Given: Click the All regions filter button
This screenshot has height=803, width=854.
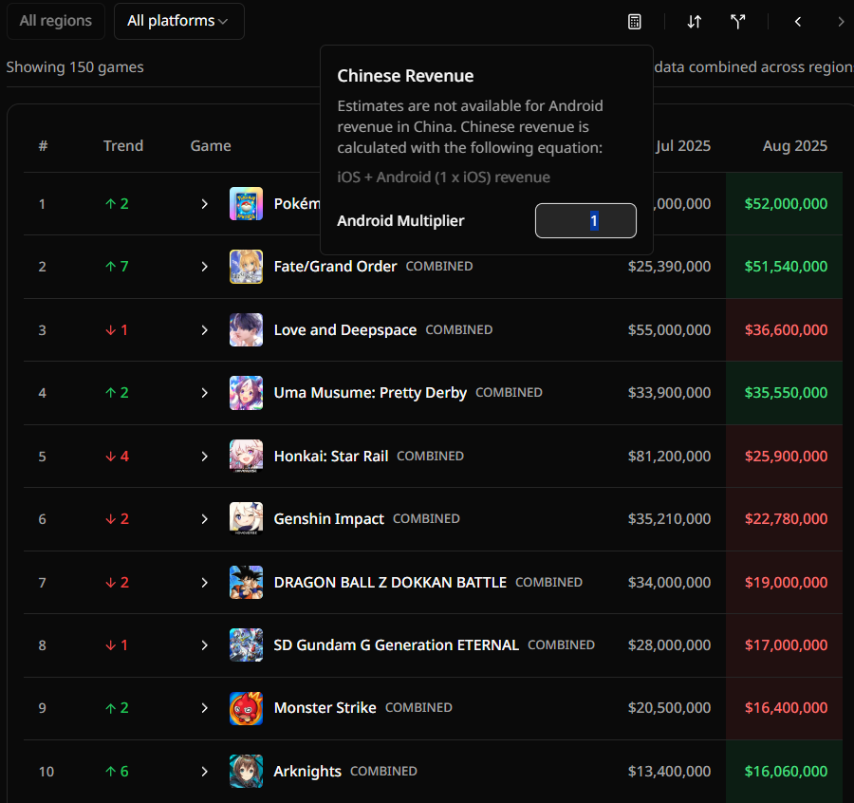Looking at the screenshot, I should (56, 21).
